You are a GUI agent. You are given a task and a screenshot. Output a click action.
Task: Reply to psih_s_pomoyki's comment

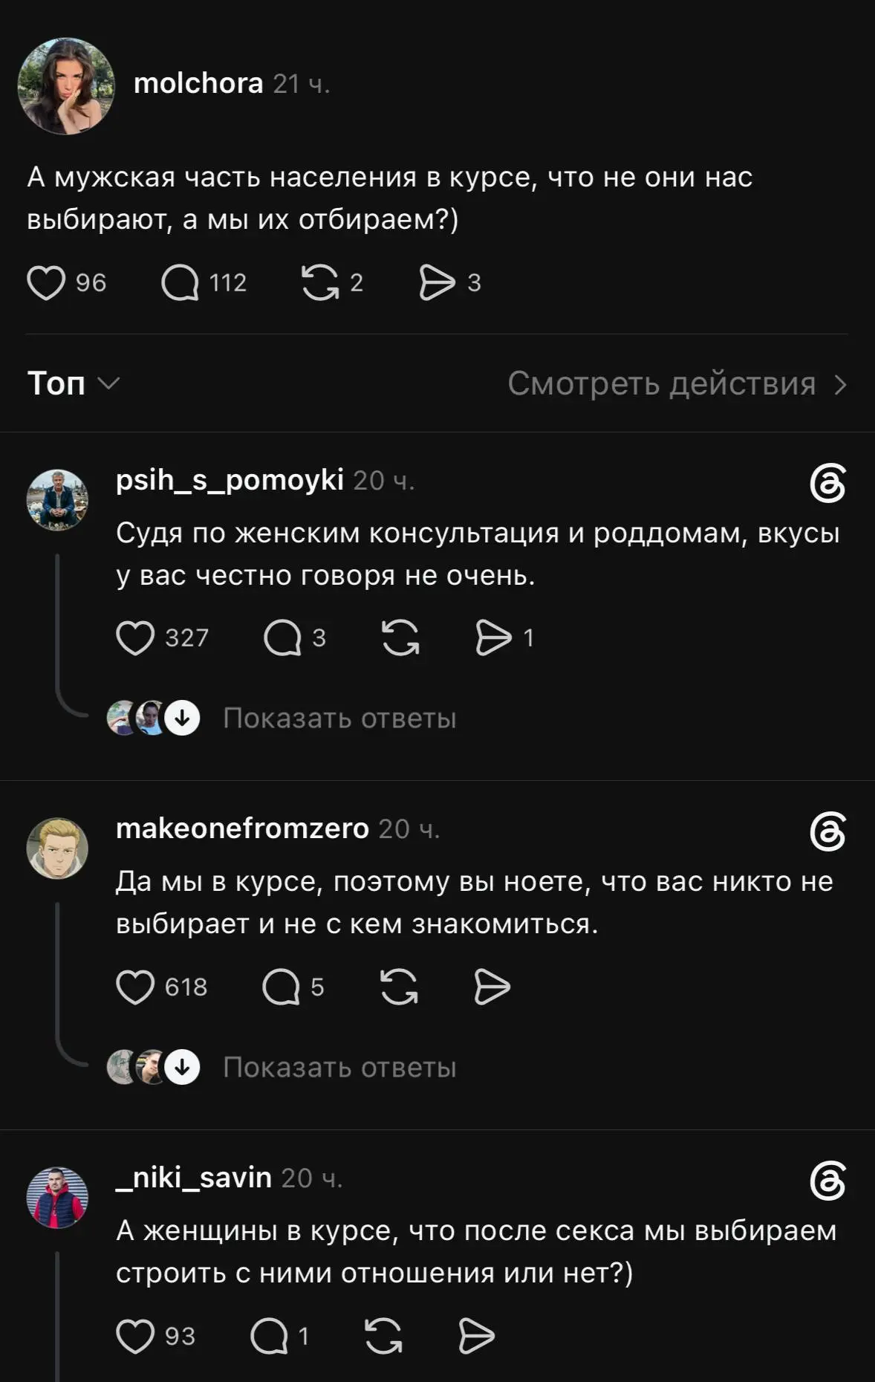point(282,638)
